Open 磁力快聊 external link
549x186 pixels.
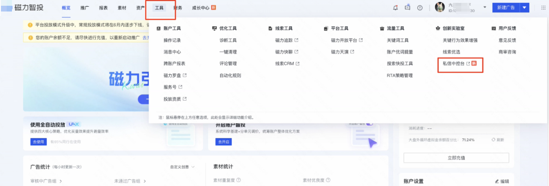pyautogui.click(x=287, y=52)
